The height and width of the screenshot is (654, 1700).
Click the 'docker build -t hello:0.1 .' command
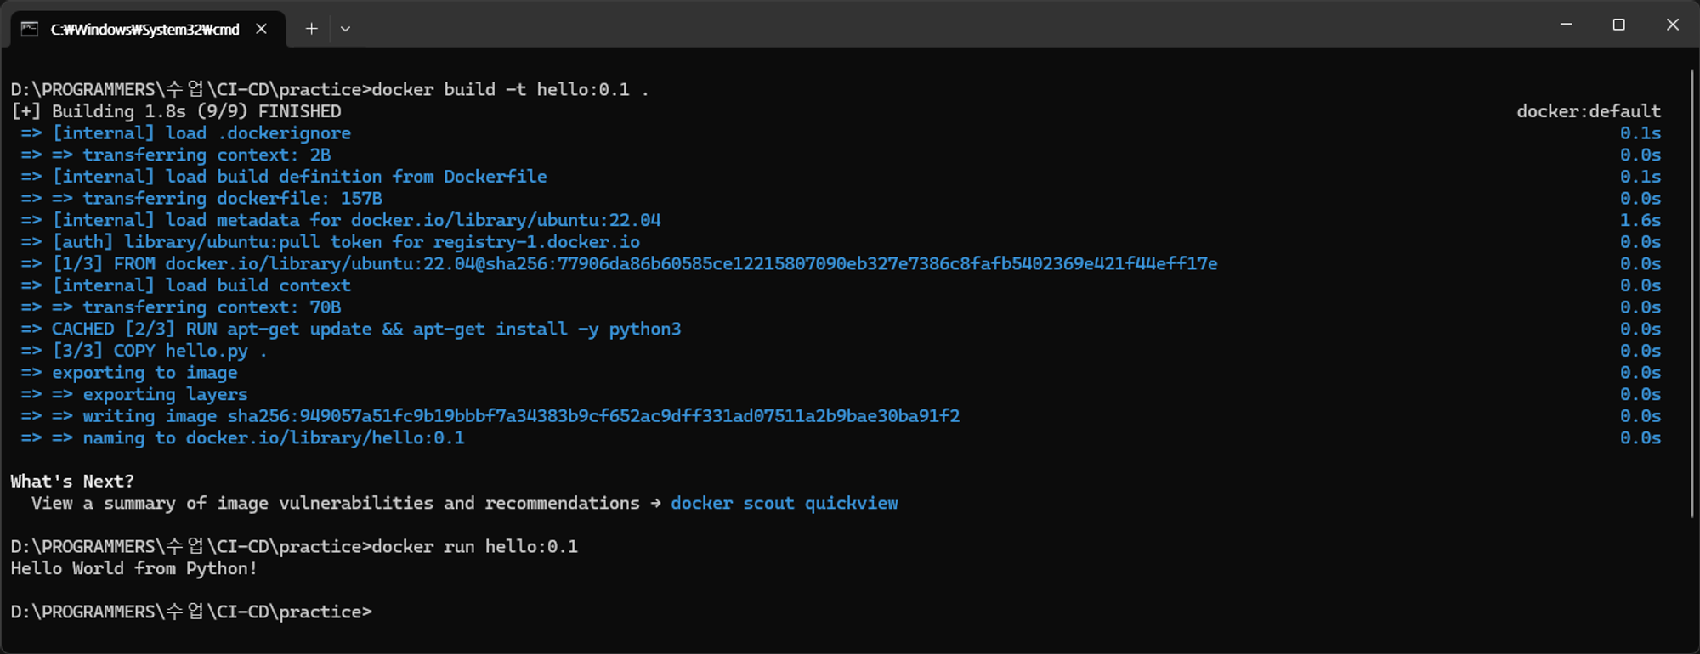point(510,90)
